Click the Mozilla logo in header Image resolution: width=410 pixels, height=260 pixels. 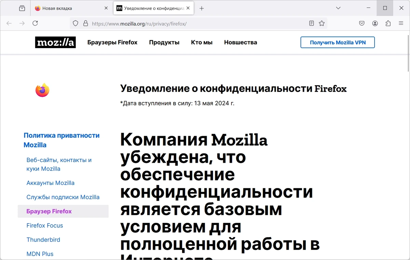point(55,42)
